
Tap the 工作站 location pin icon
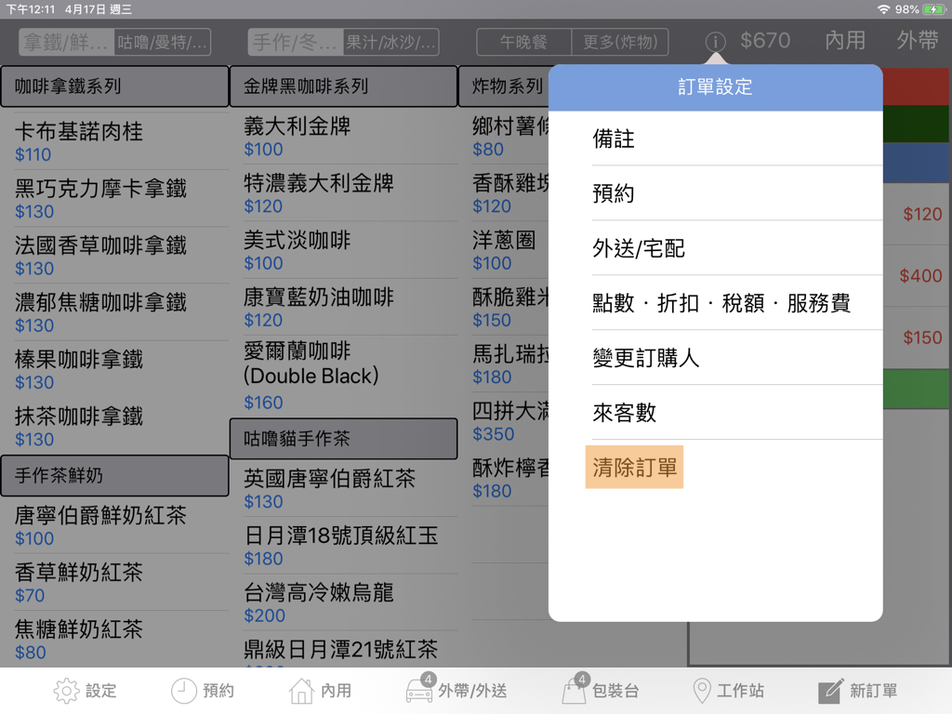(702, 691)
